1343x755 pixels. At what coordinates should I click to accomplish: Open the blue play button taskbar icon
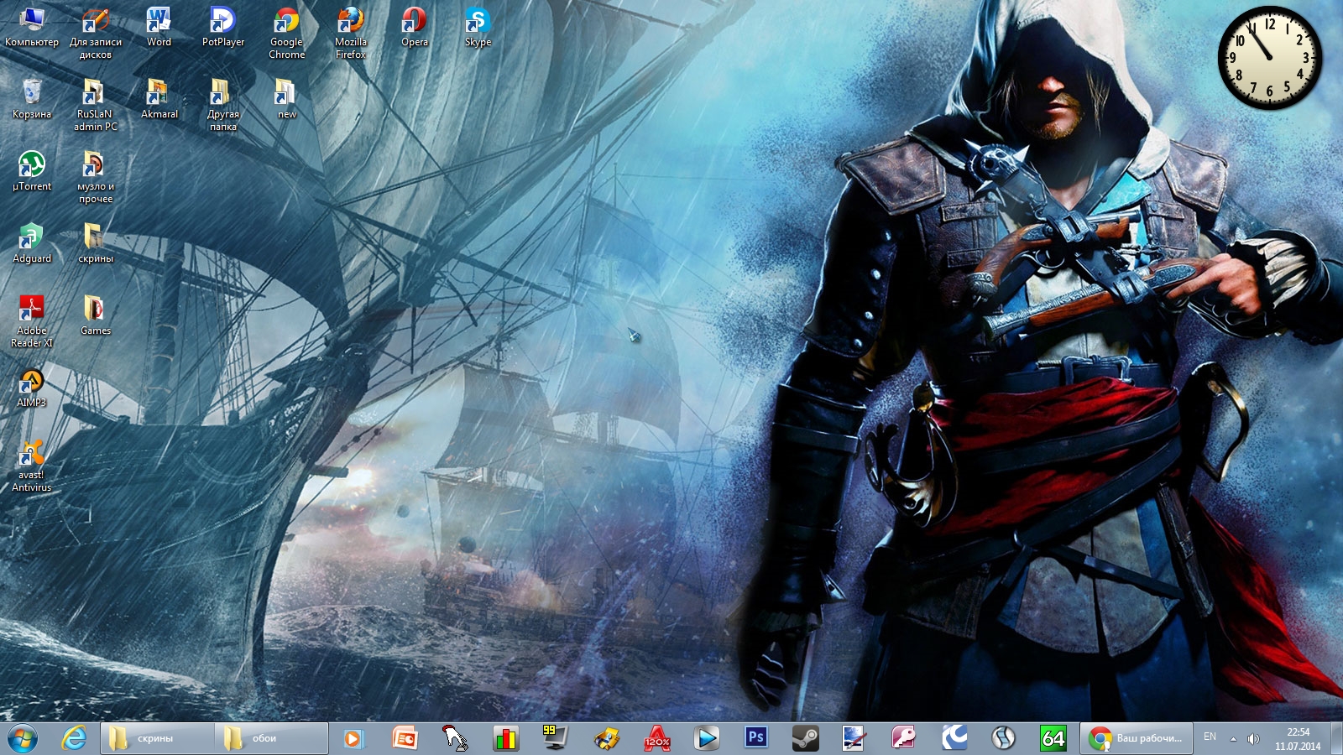click(x=706, y=738)
